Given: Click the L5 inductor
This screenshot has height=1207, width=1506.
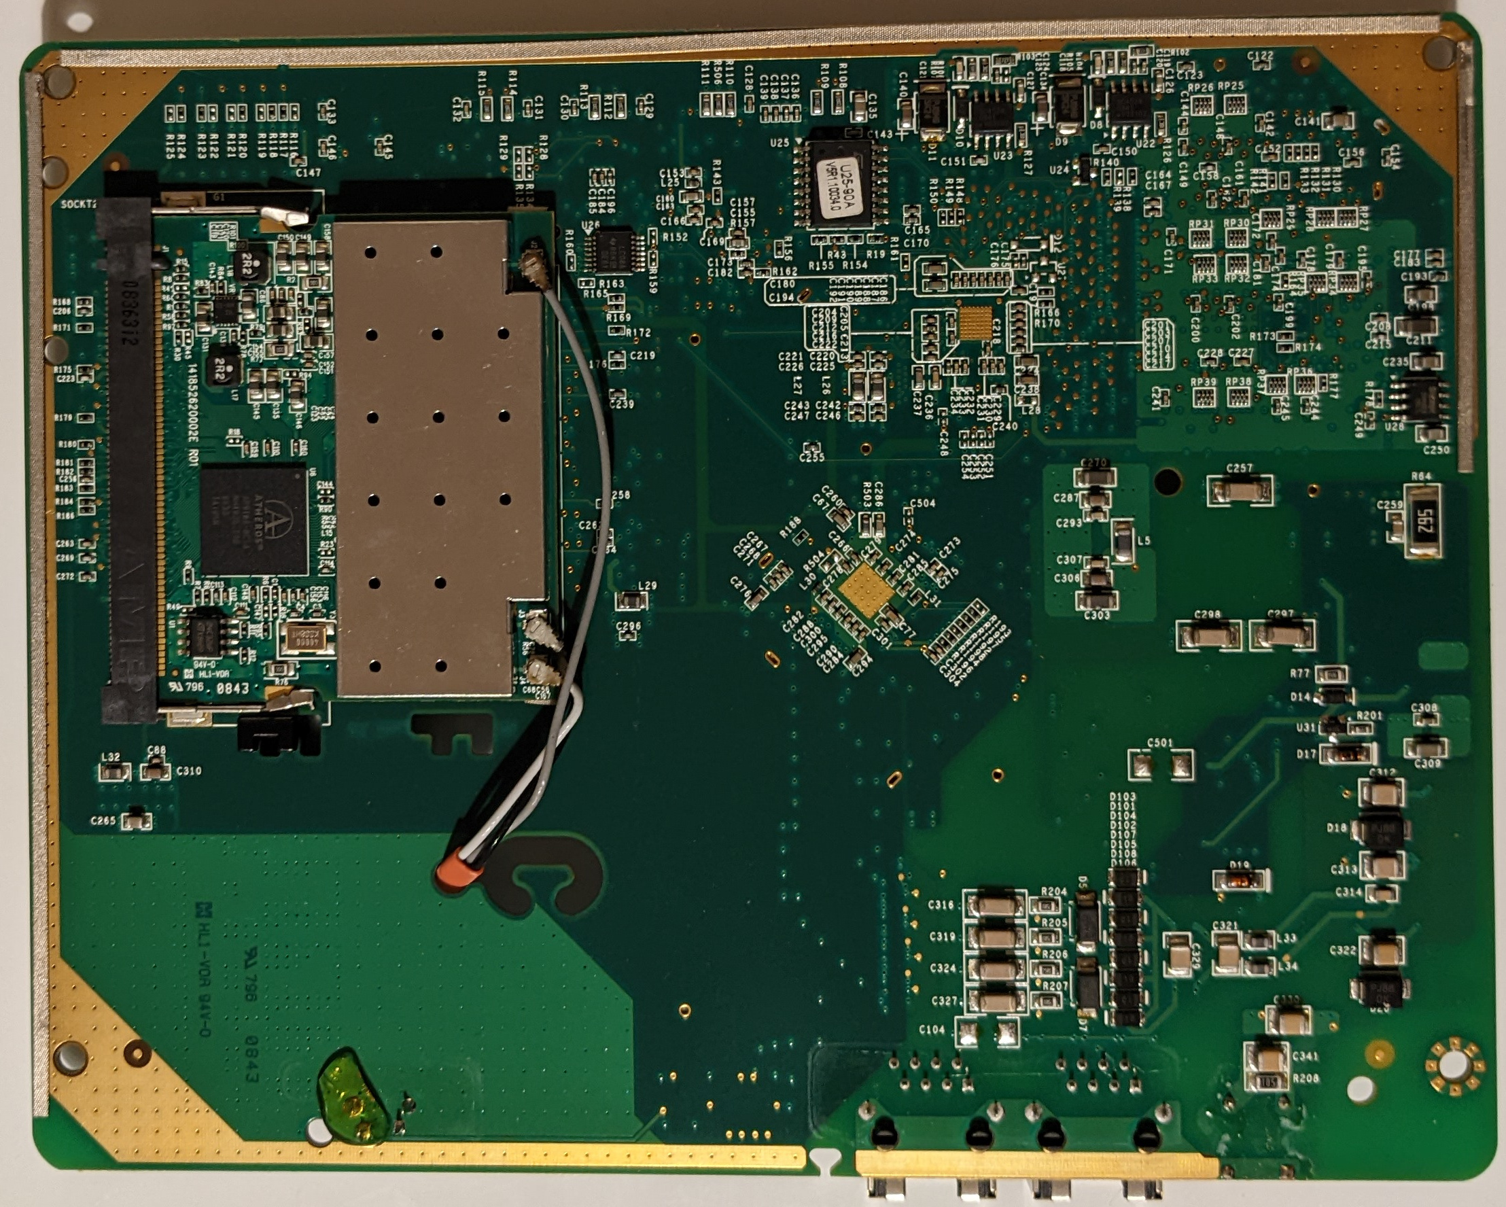Looking at the screenshot, I should tap(1123, 542).
